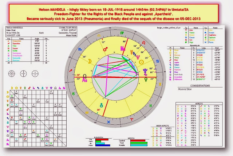Click the red Fire element bar
Screen dimensions: 233x156
102,140
